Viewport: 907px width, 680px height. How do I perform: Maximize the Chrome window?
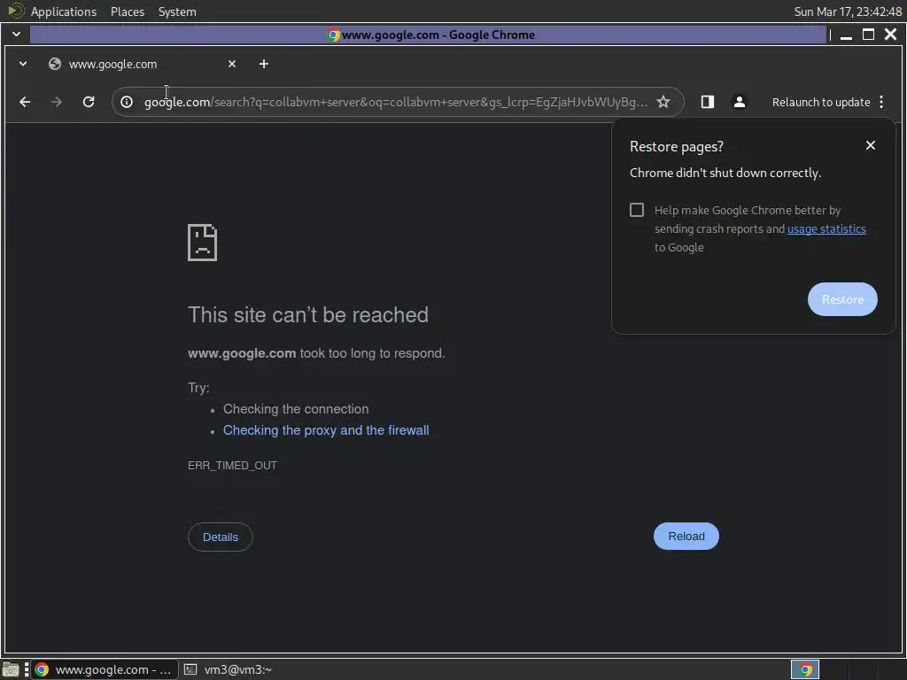click(x=868, y=35)
